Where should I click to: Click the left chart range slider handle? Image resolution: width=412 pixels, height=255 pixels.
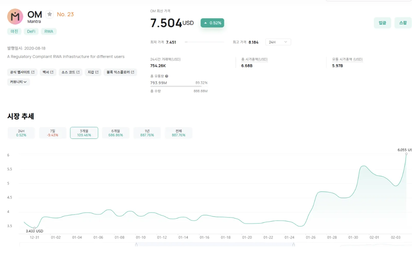click(x=136, y=244)
